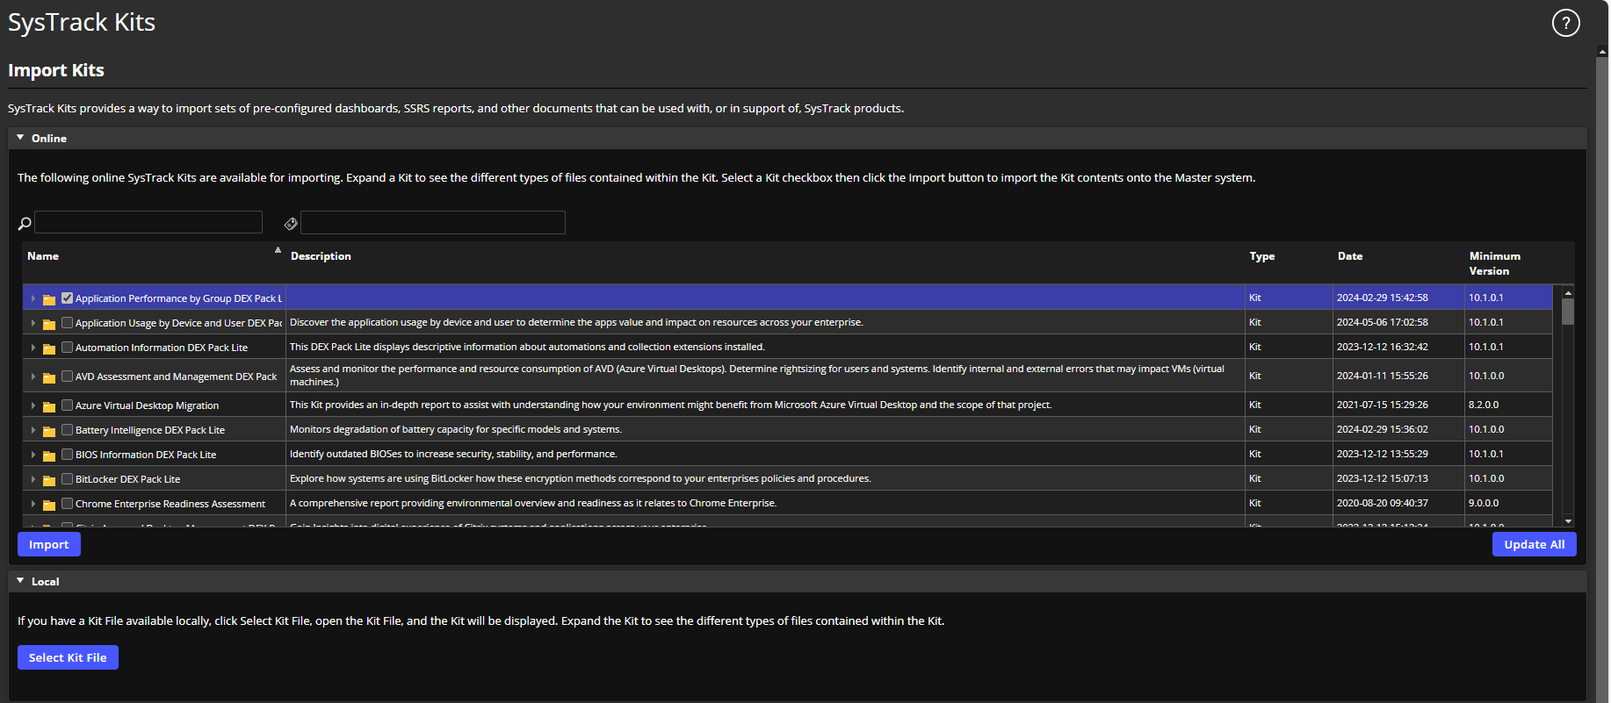Expand Application Usage by Device kit row
The width and height of the screenshot is (1611, 703).
tap(33, 324)
